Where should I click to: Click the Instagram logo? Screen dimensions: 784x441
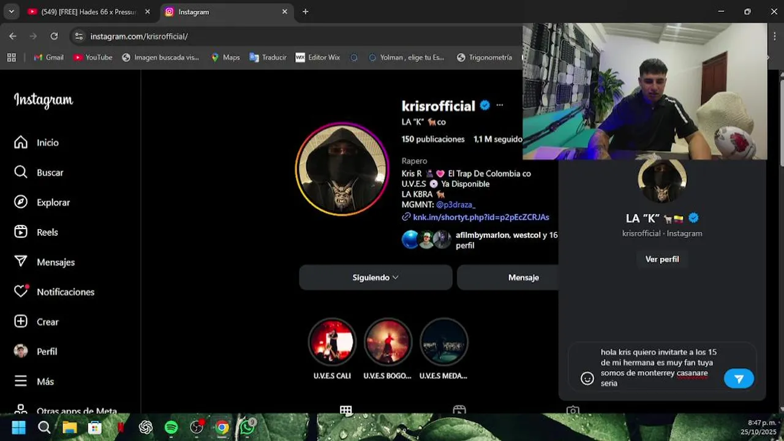(x=43, y=100)
